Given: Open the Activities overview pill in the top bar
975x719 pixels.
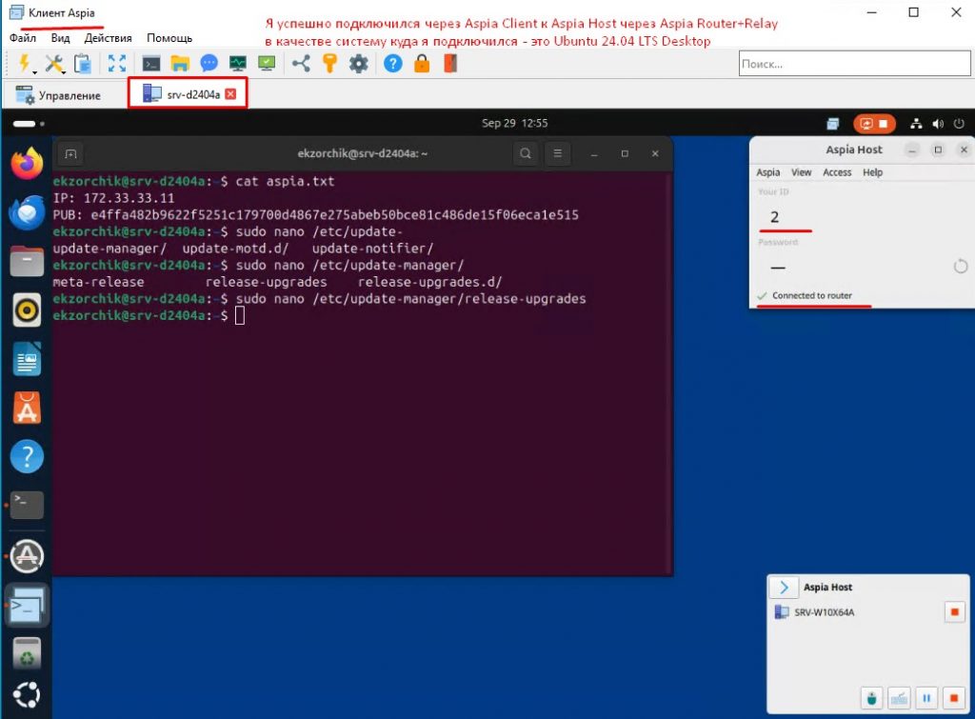Looking at the screenshot, I should (x=28, y=124).
